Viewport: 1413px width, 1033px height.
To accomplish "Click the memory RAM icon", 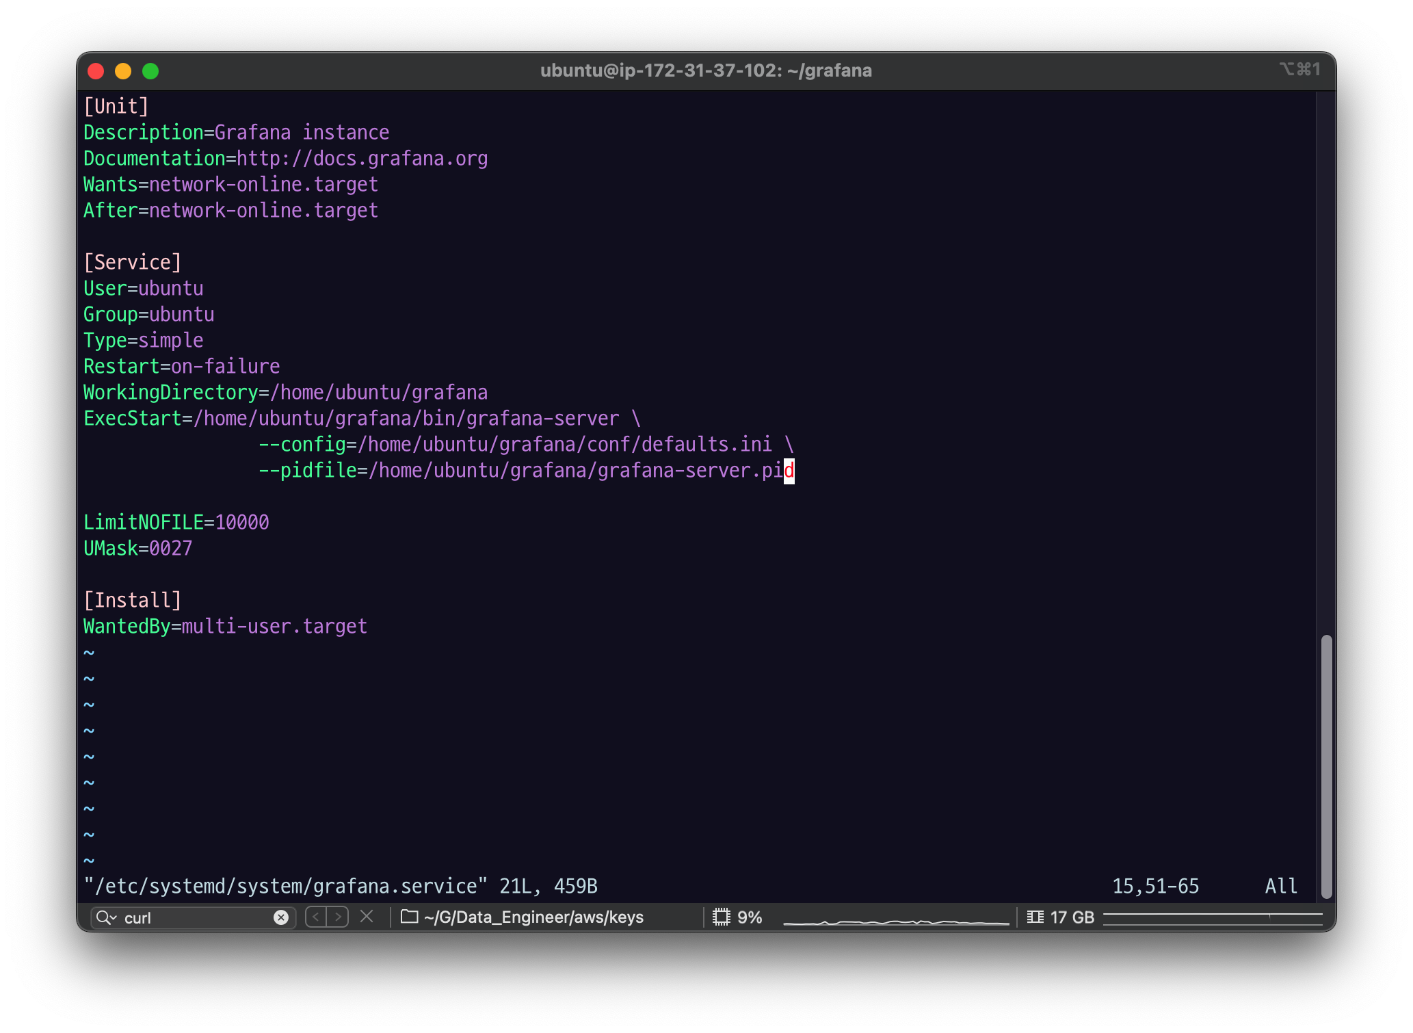I will pyautogui.click(x=1035, y=917).
